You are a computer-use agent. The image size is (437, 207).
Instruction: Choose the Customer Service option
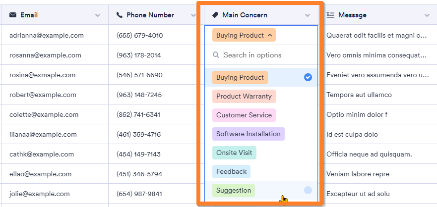click(244, 115)
